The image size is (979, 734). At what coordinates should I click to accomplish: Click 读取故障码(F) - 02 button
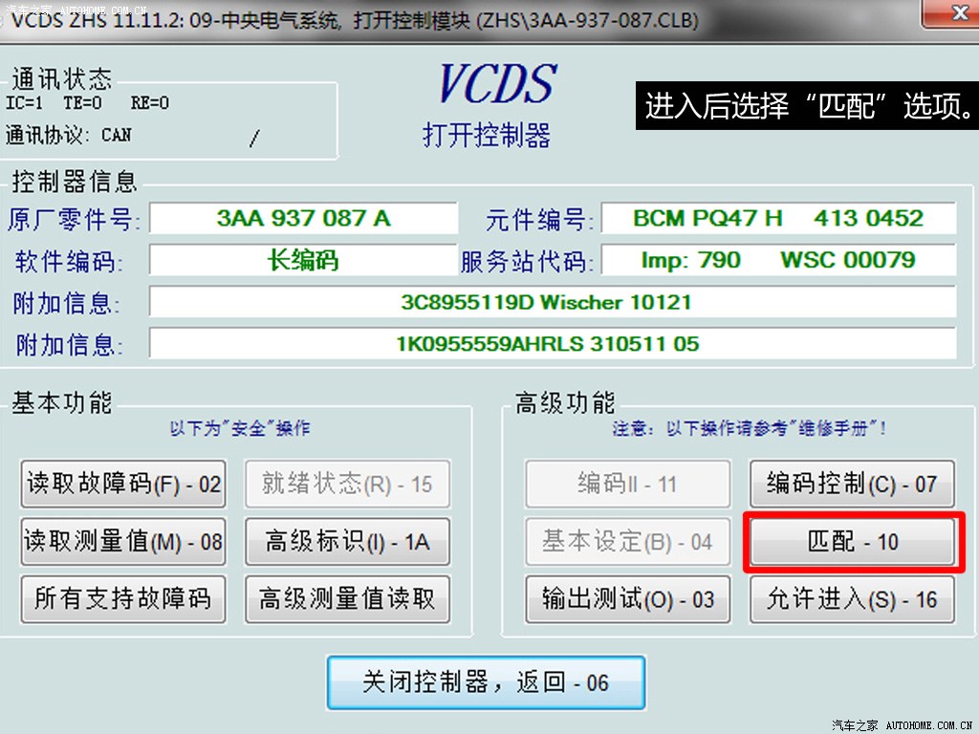[123, 484]
